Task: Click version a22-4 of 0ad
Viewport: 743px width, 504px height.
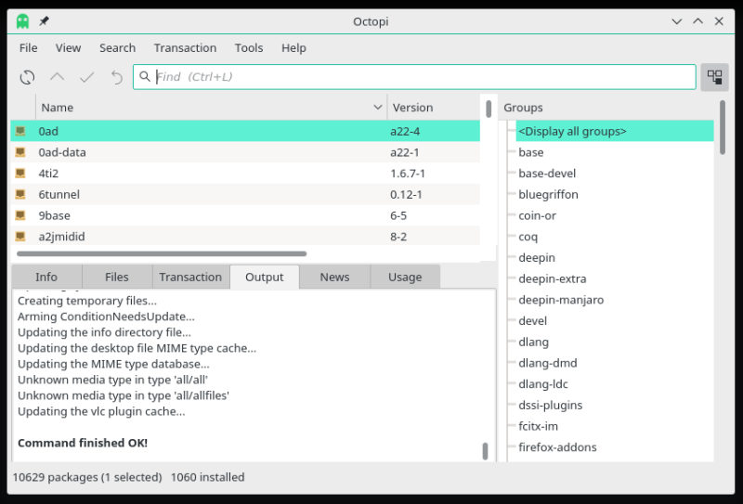Action: (x=405, y=131)
